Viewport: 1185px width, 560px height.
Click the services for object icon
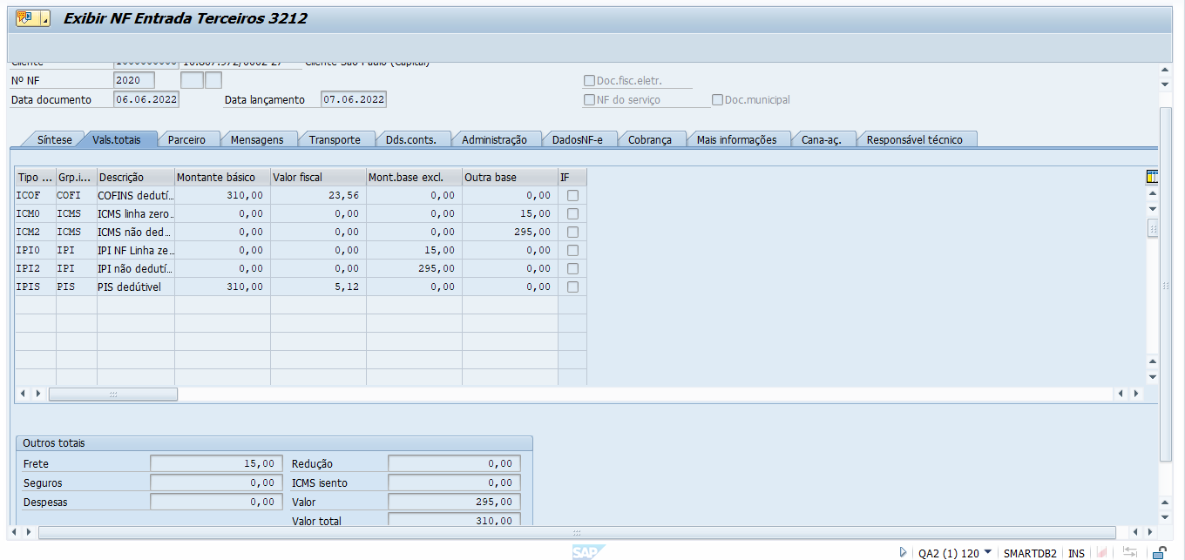tap(25, 18)
